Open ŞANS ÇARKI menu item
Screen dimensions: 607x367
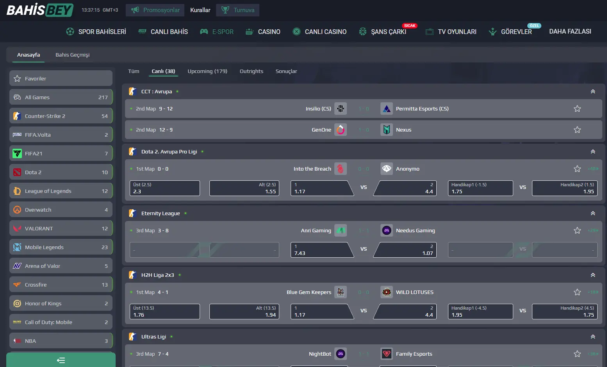pos(383,32)
